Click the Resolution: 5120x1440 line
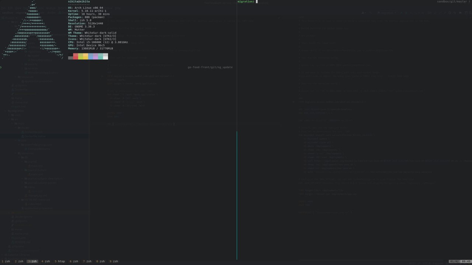This screenshot has height=265, width=472. point(86,24)
